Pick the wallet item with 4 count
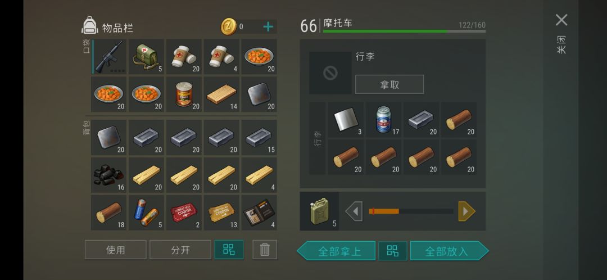 259,213
